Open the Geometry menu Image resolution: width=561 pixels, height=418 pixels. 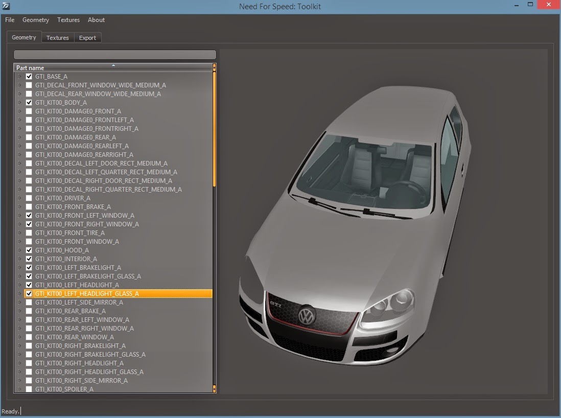(x=35, y=20)
